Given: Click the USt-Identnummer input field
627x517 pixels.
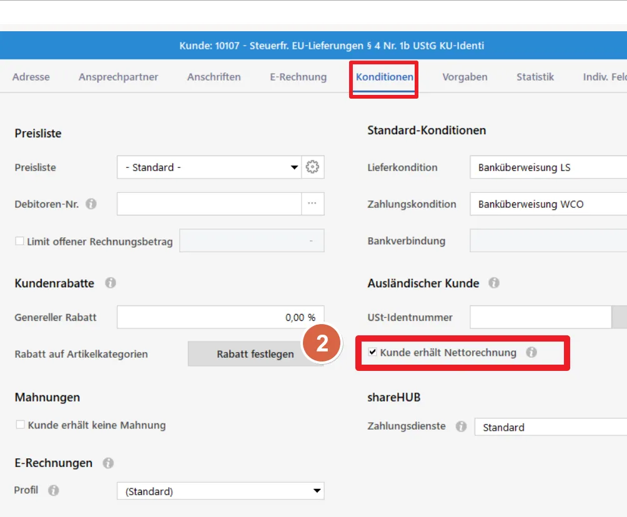Looking at the screenshot, I should [x=540, y=317].
